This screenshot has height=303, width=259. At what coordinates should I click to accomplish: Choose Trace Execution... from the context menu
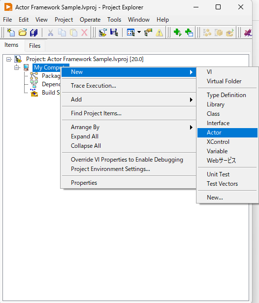click(129, 86)
